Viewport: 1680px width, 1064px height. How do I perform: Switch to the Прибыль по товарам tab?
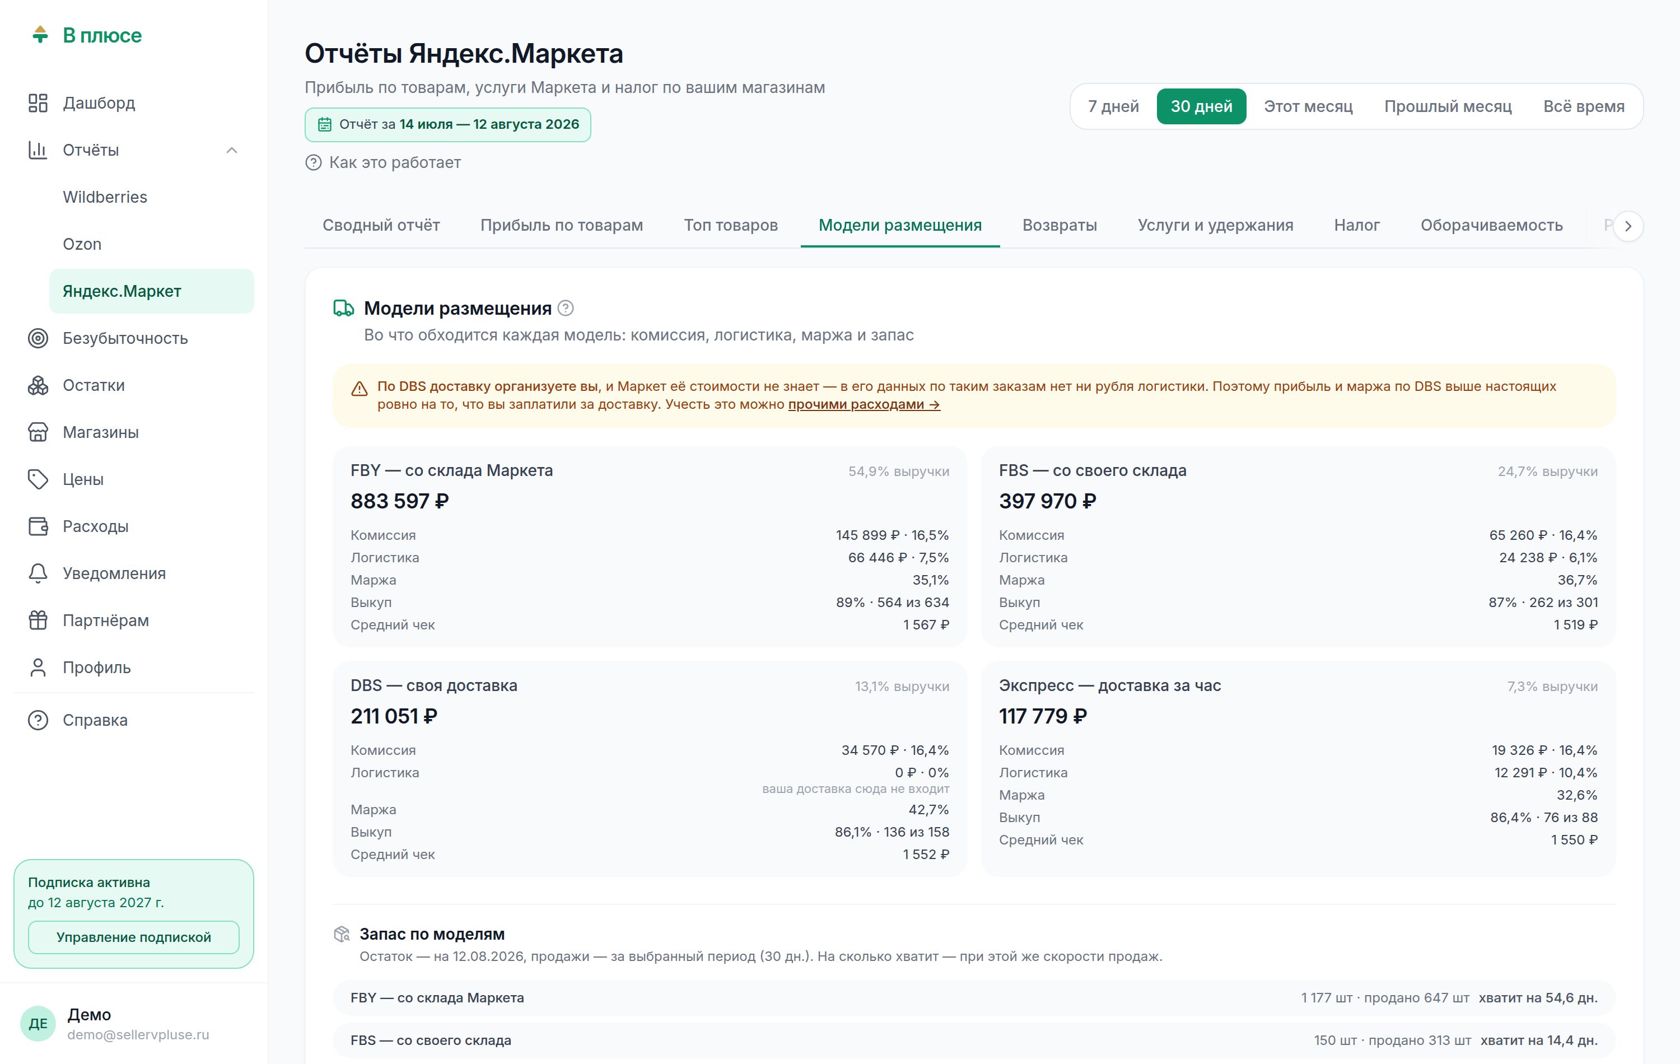tap(562, 225)
